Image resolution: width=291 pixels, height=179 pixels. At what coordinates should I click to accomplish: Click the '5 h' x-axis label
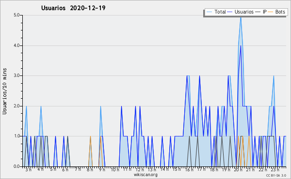(x=53, y=169)
